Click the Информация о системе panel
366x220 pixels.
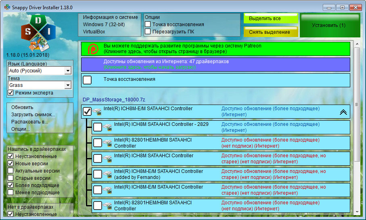click(109, 25)
